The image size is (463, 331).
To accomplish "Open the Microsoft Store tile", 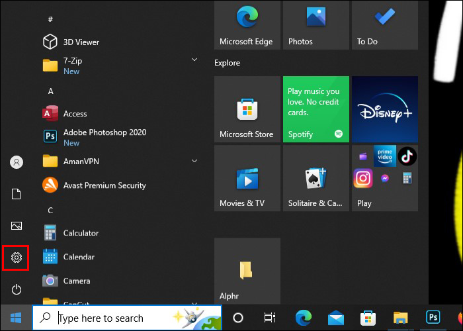I will (x=247, y=109).
